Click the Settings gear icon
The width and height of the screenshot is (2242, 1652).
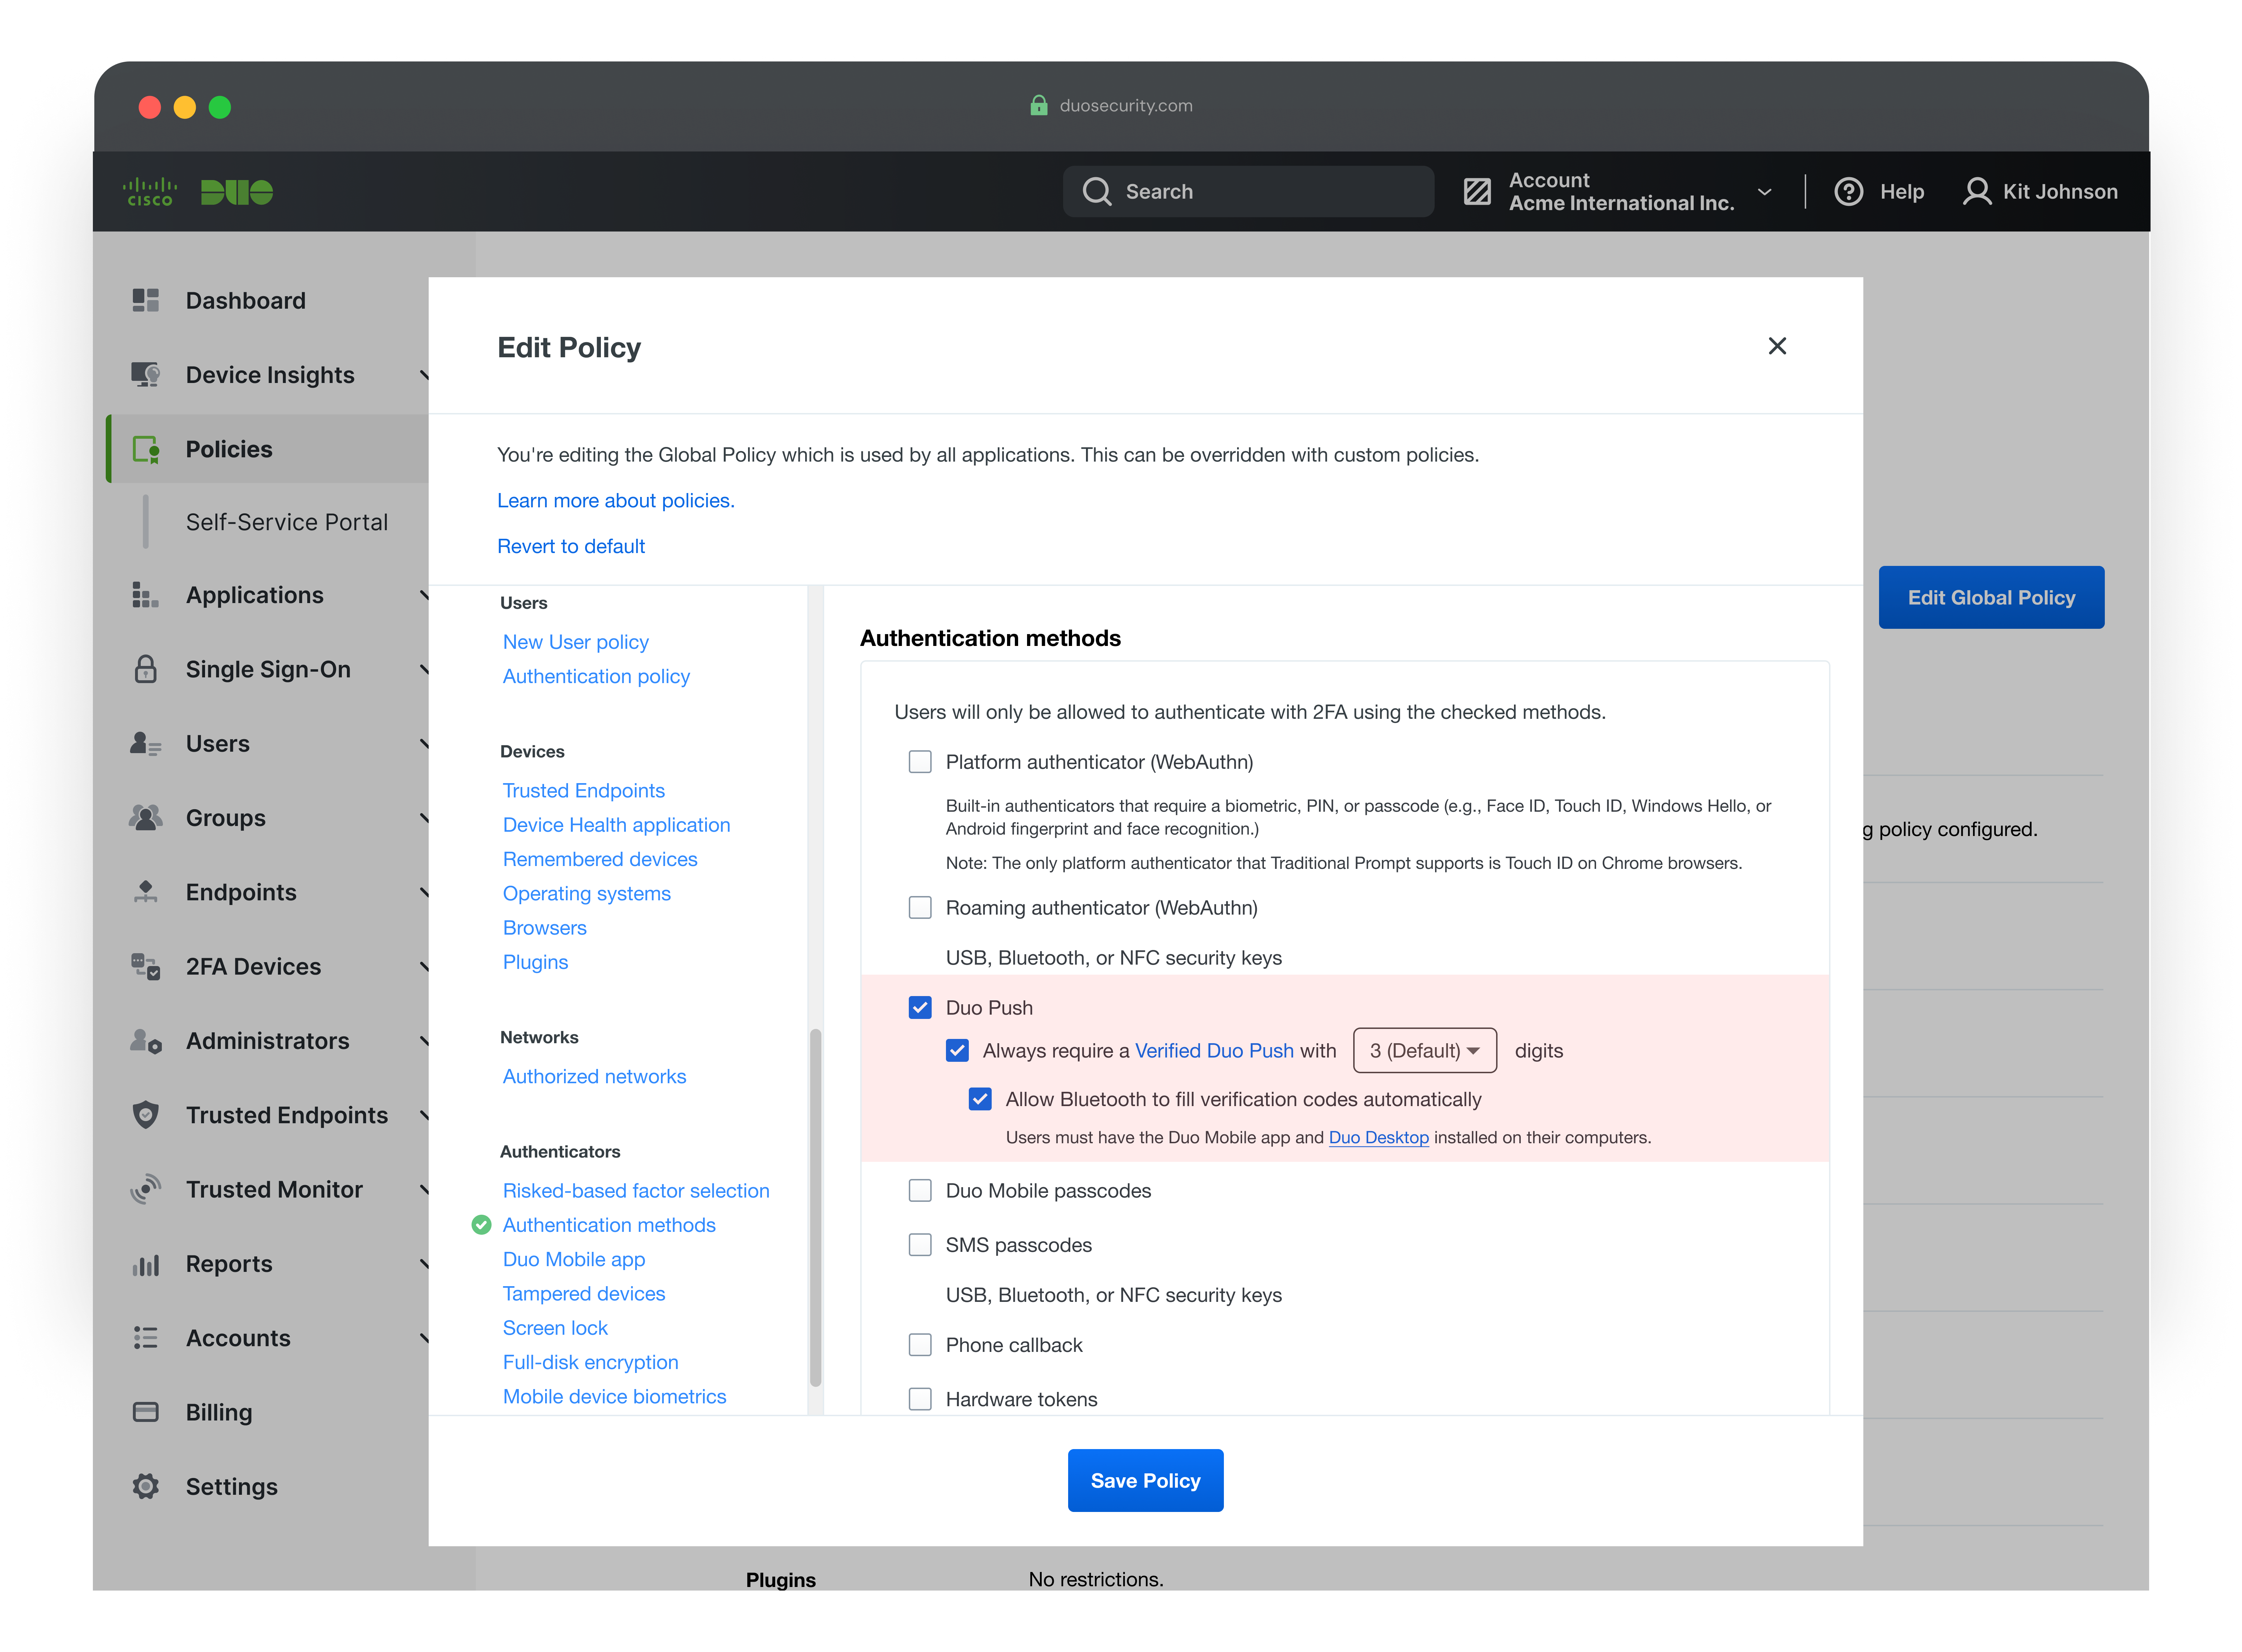click(x=146, y=1487)
